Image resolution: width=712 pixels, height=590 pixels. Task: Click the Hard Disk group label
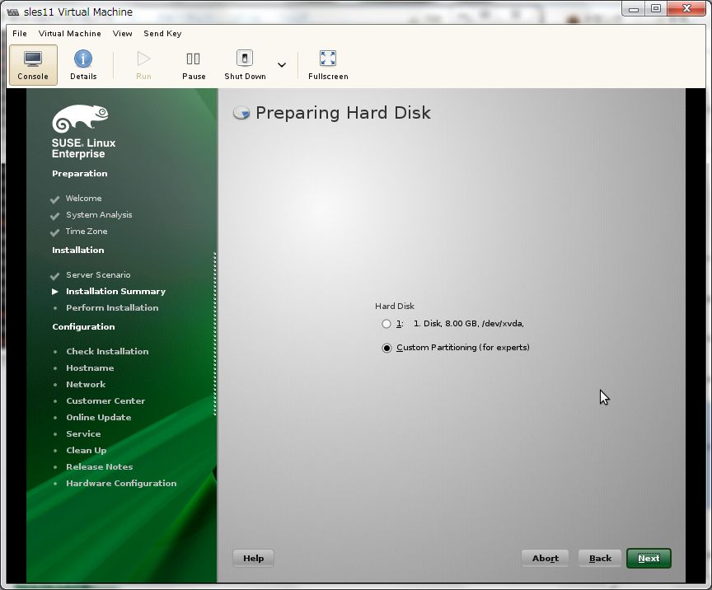tap(395, 307)
